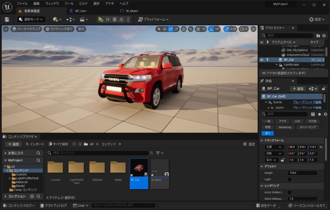The width and height of the screenshot is (330, 210).
Task: Open the ビルド menu
Action: point(83,4)
